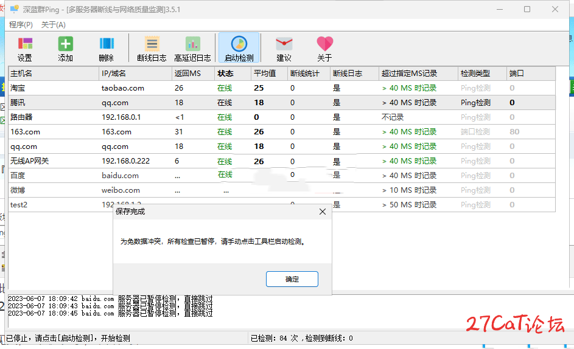Select the 无线AP网关 host row
The height and width of the screenshot is (349, 574).
pyautogui.click(x=282, y=161)
